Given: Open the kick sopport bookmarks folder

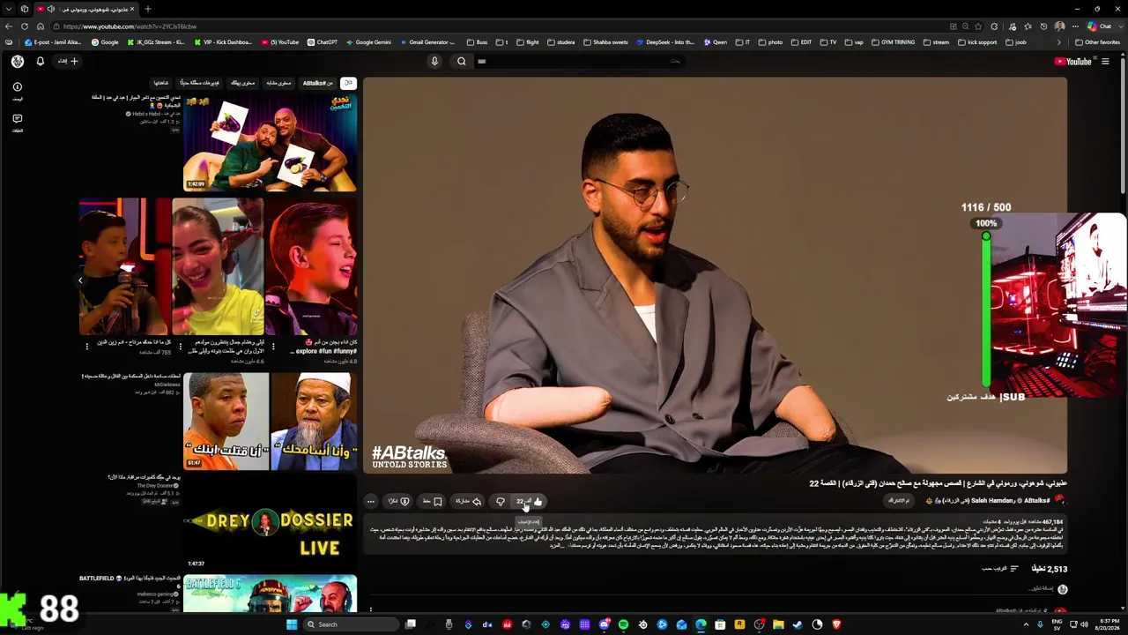Looking at the screenshot, I should point(977,42).
